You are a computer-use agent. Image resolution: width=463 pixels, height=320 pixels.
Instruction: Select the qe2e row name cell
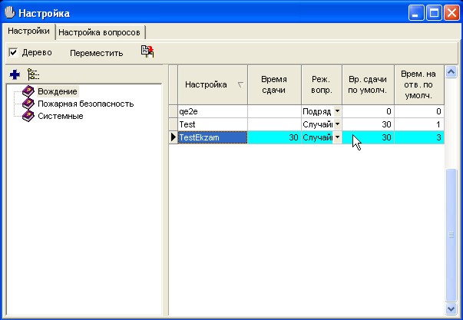coord(212,111)
